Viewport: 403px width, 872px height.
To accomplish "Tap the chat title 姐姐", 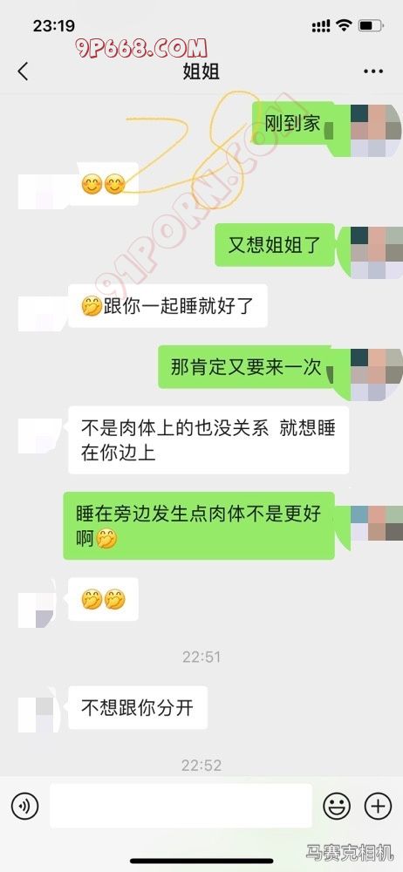I will pyautogui.click(x=201, y=72).
